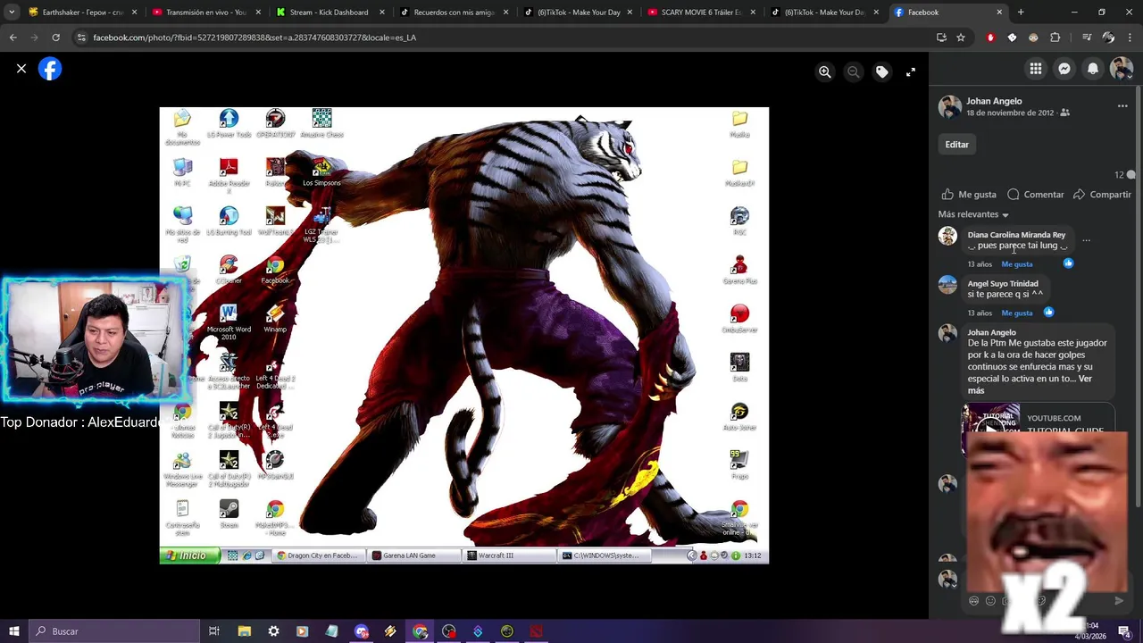
Task: Bookmark this page with star icon
Action: [x=961, y=38]
